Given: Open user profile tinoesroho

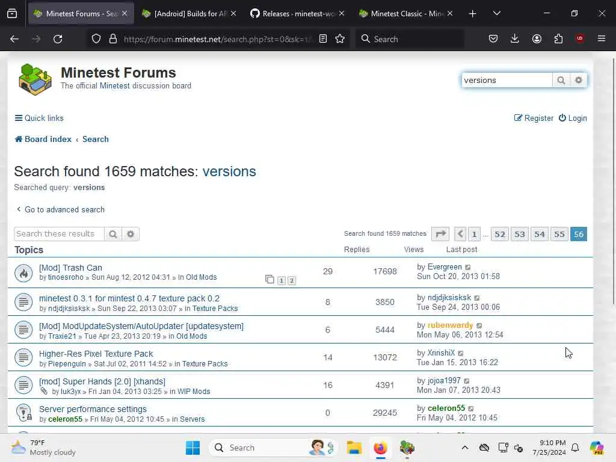Looking at the screenshot, I should (66, 277).
